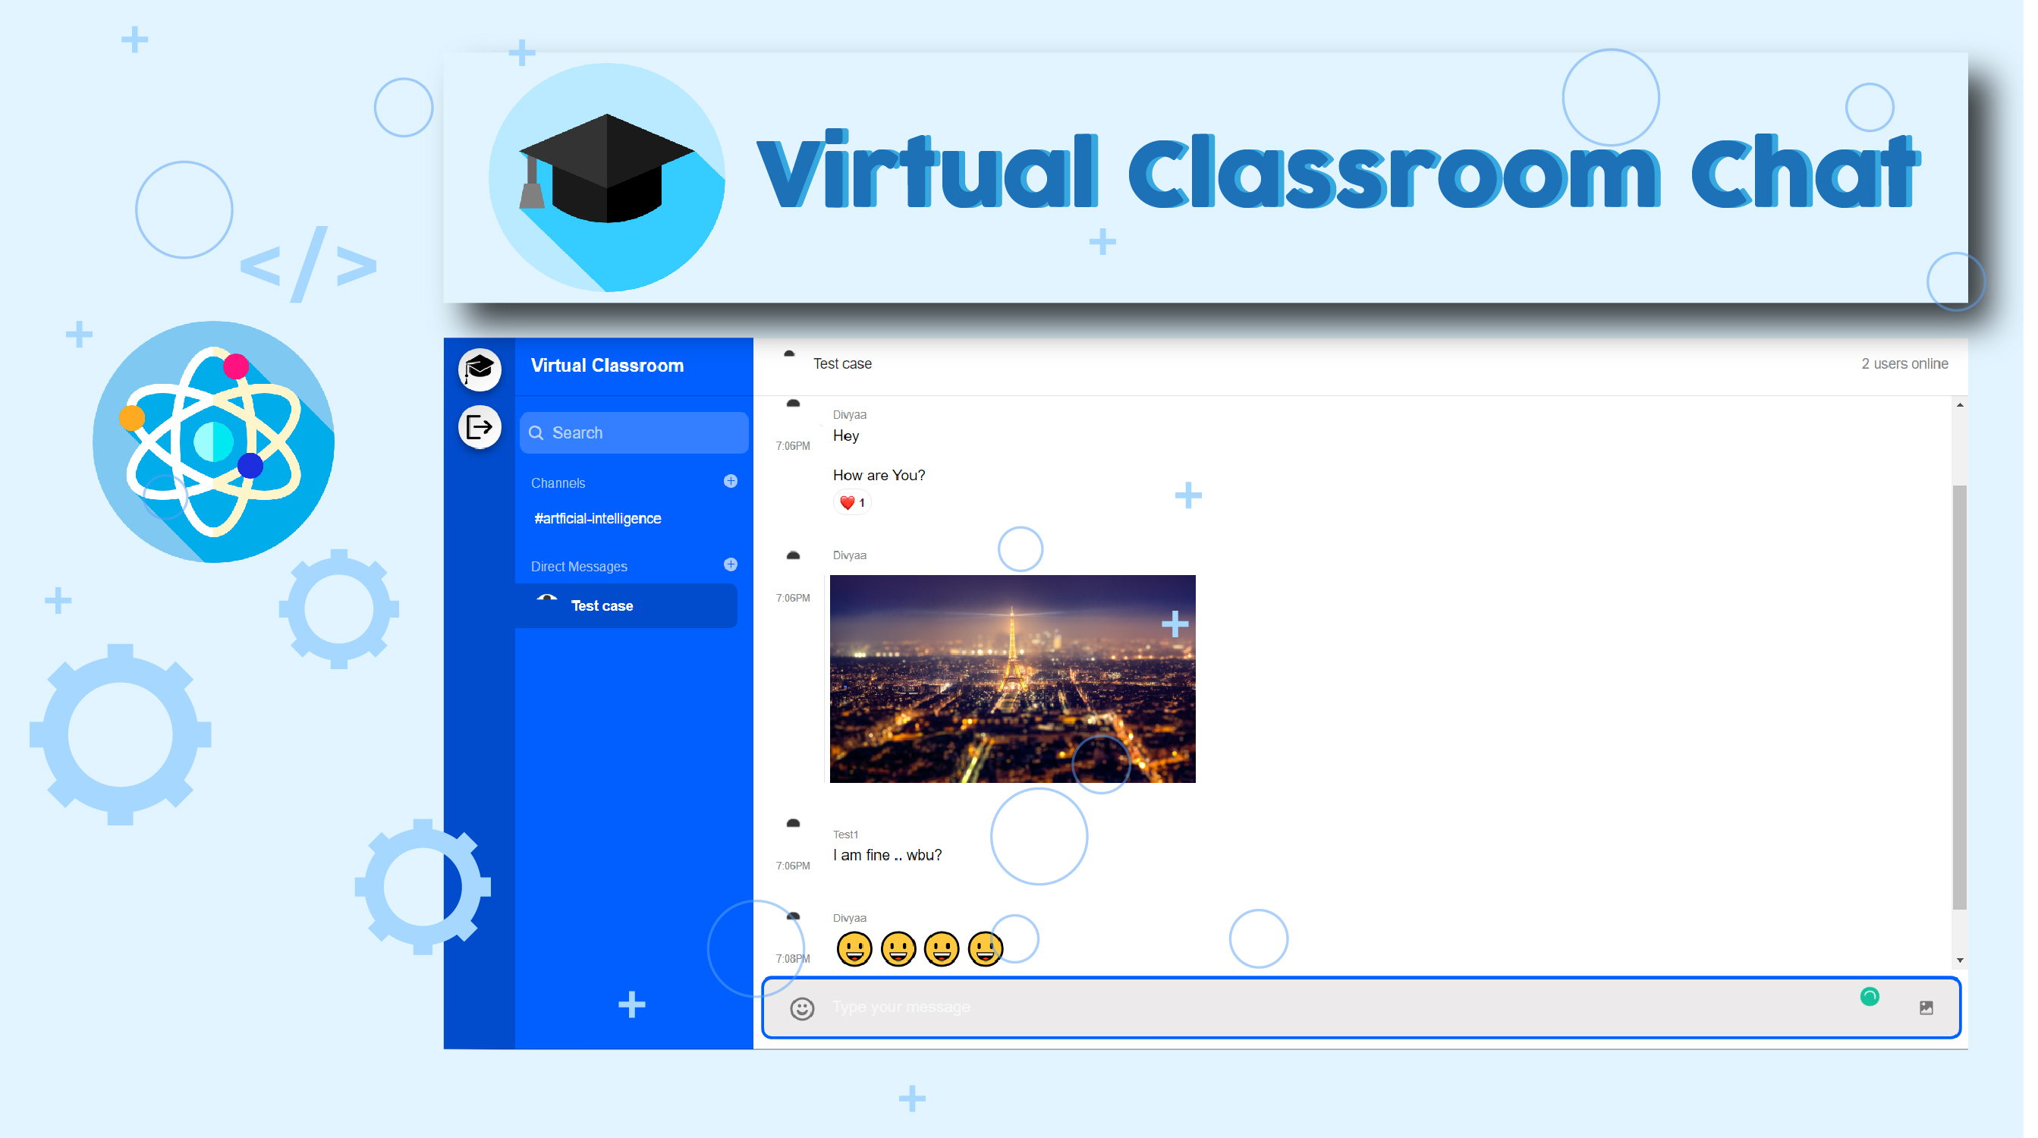Viewport: 2038px width, 1138px height.
Task: Click Divyaa's avatar beside the Hey message
Action: coord(793,405)
